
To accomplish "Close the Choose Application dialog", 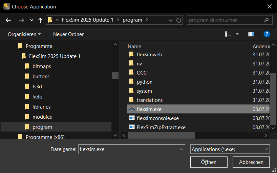I will (270, 6).
